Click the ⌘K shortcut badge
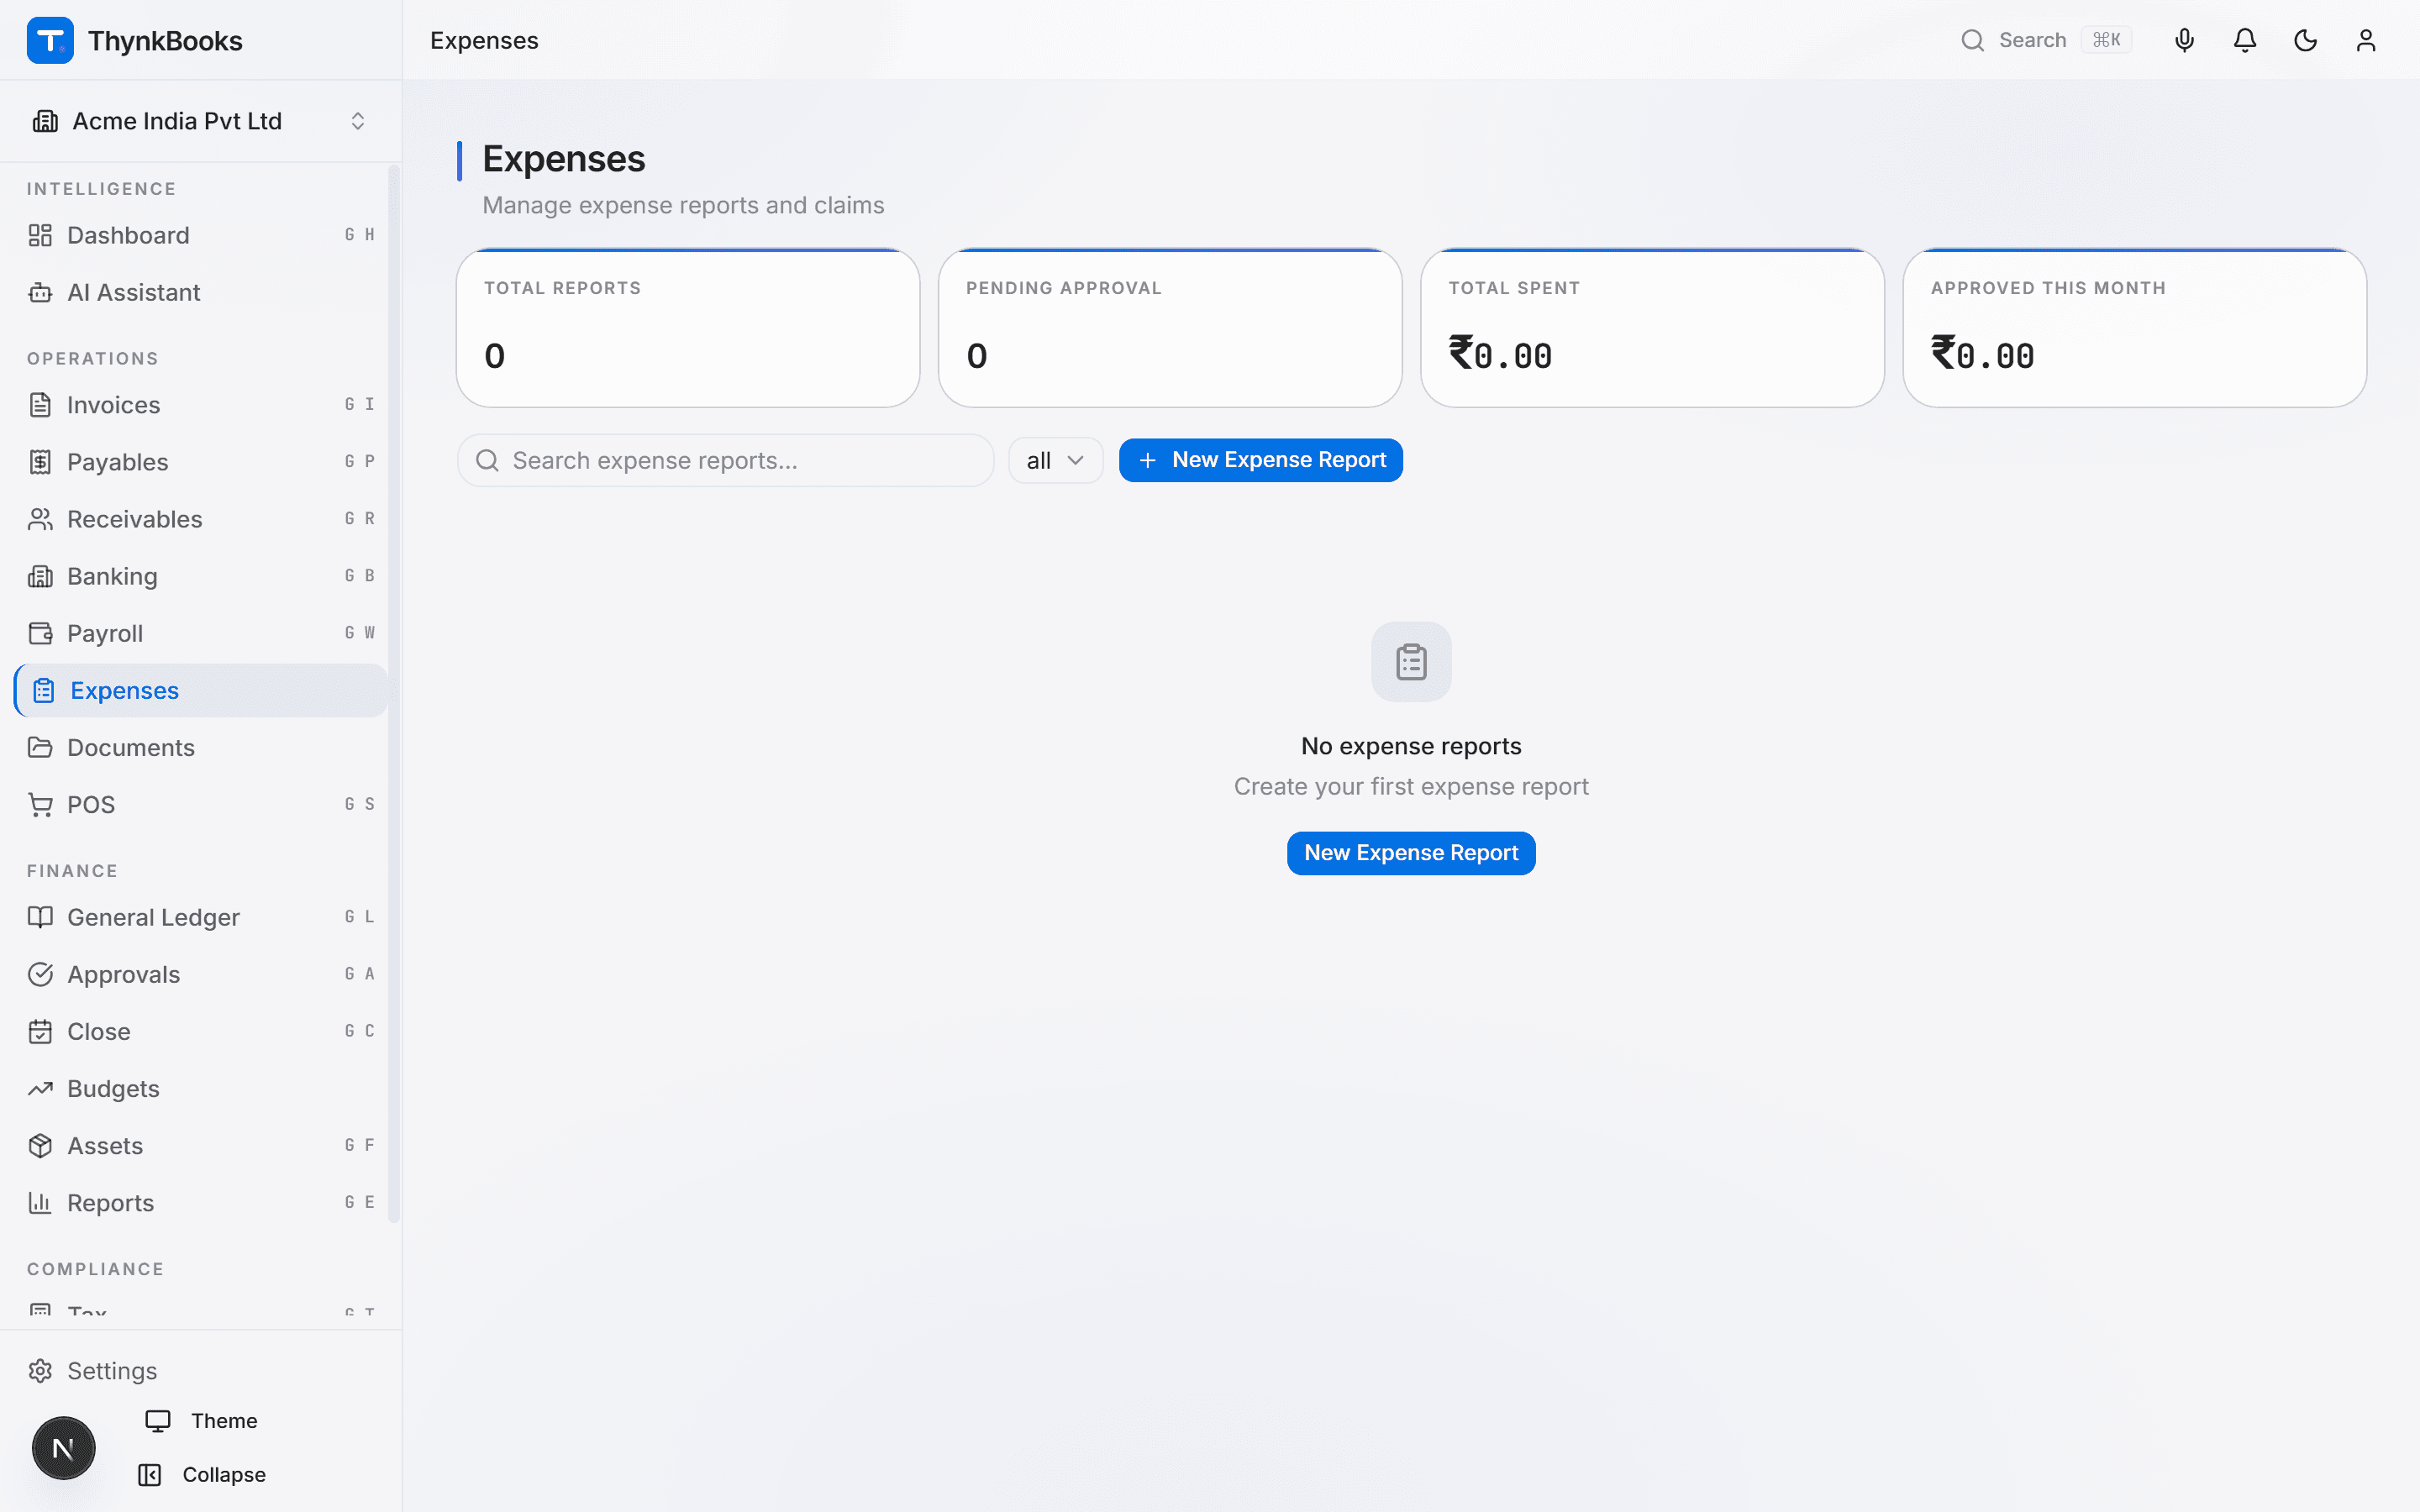The image size is (2420, 1512). click(x=2106, y=40)
